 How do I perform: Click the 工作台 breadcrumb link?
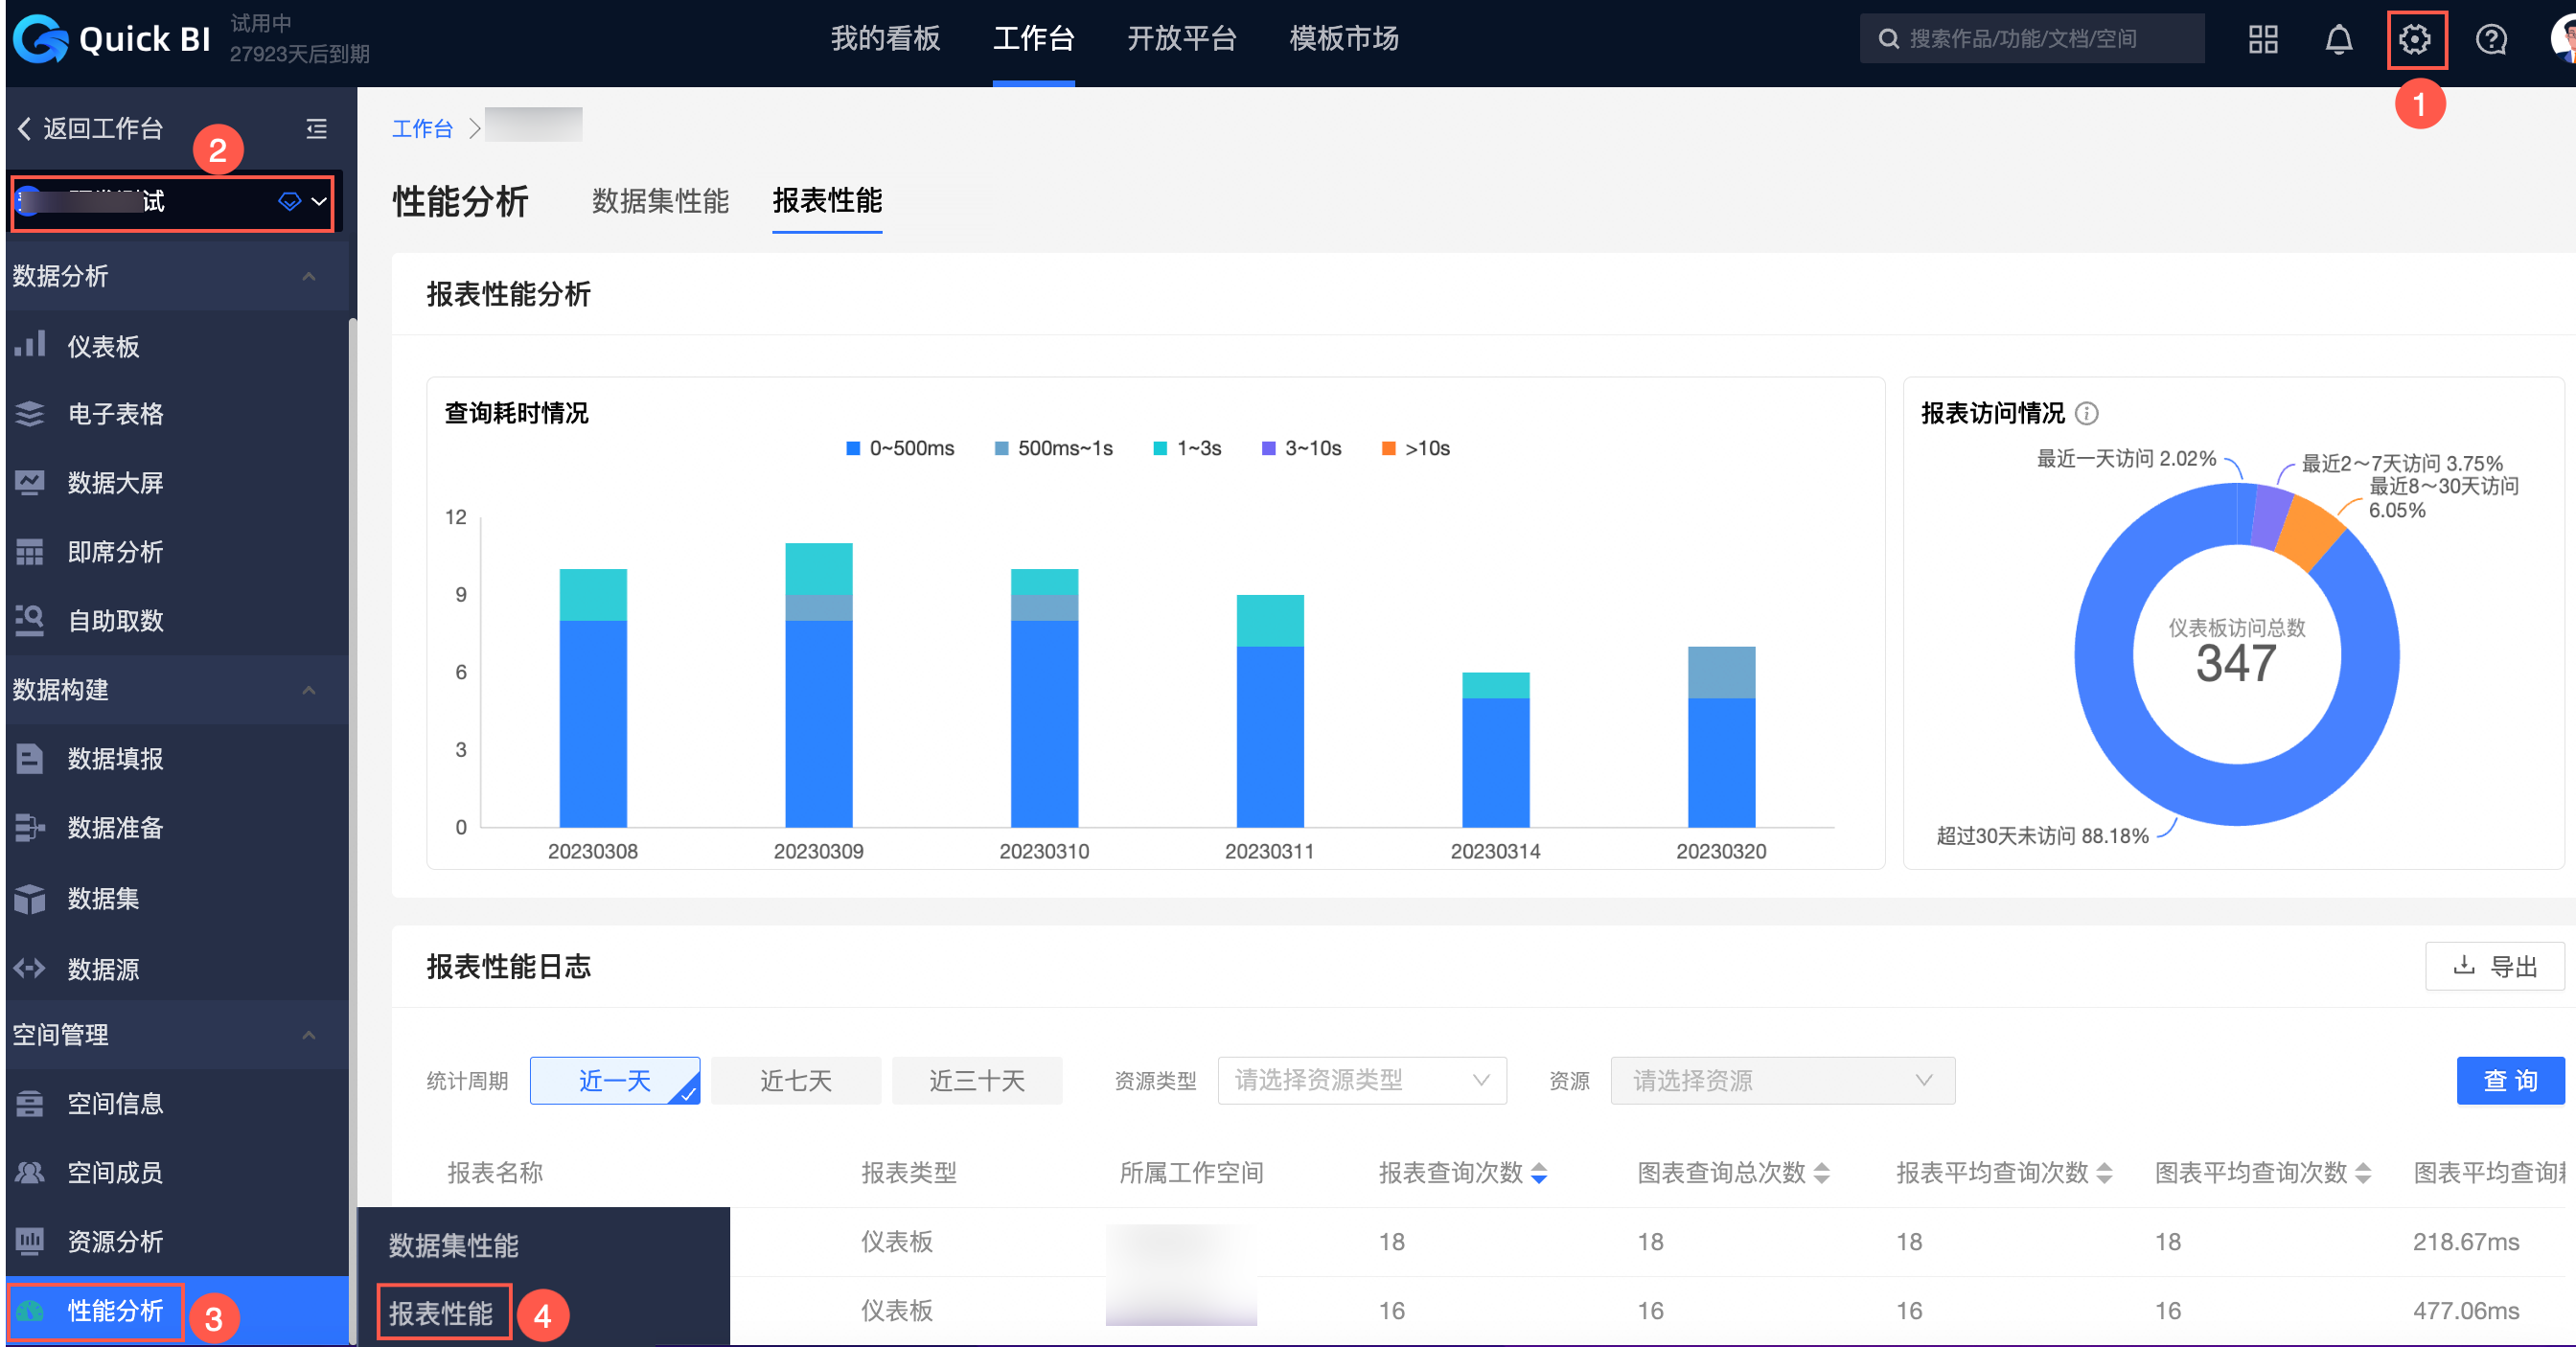pyautogui.click(x=422, y=129)
